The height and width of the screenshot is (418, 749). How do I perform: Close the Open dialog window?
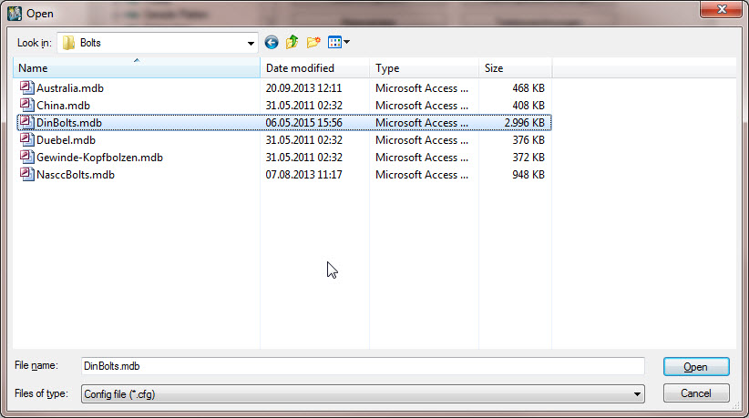click(x=722, y=9)
